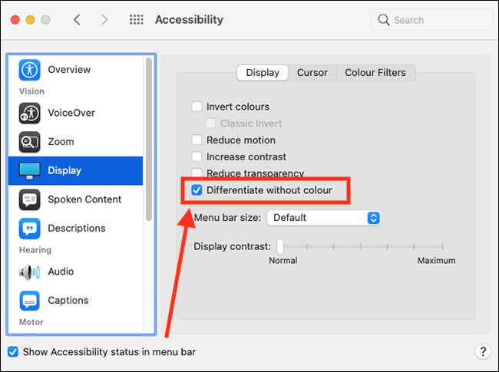Go back with the left chevron
Viewport: 499px width, 372px height.
coord(77,20)
